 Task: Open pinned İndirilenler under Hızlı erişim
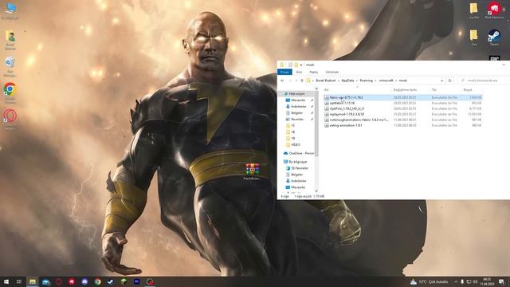(298, 106)
